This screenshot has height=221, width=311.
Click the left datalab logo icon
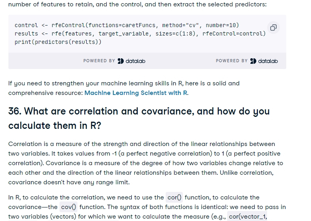pyautogui.click(x=121, y=61)
